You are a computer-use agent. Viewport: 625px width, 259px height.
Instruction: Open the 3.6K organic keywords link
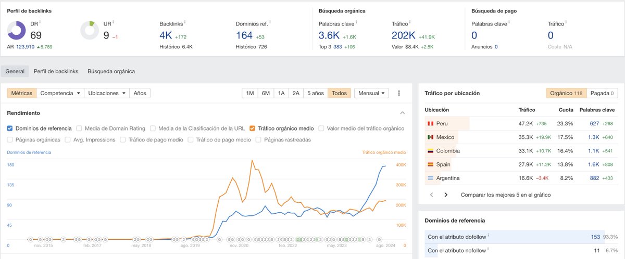click(x=329, y=35)
